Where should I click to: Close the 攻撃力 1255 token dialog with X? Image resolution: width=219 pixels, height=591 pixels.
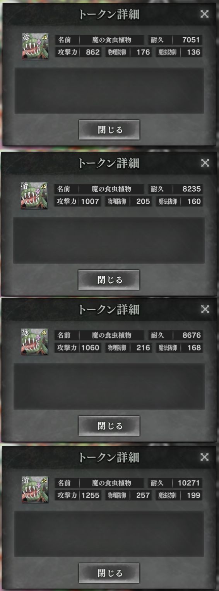pos(205,457)
